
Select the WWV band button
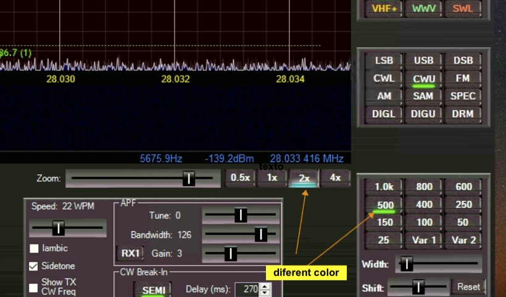(423, 9)
